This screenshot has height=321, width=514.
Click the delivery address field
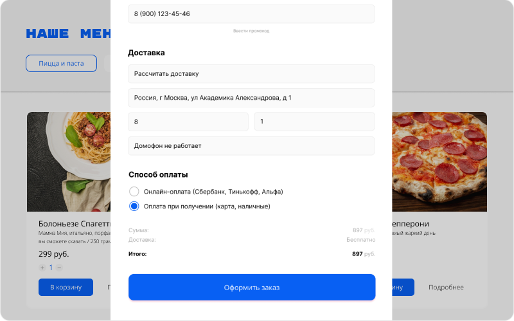click(x=251, y=98)
